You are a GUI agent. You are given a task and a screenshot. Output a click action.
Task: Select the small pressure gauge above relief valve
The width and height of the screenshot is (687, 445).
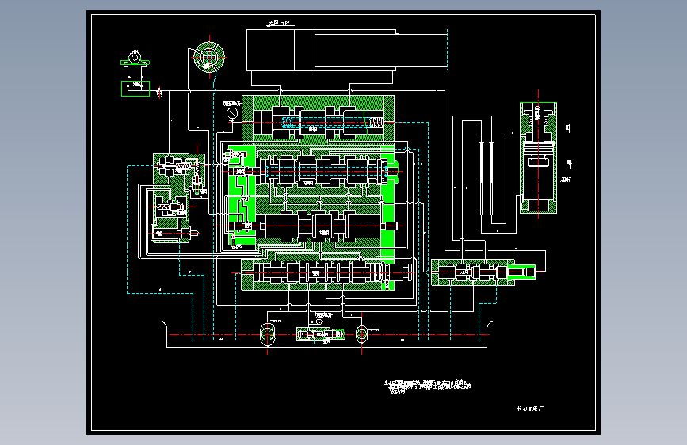click(319, 321)
